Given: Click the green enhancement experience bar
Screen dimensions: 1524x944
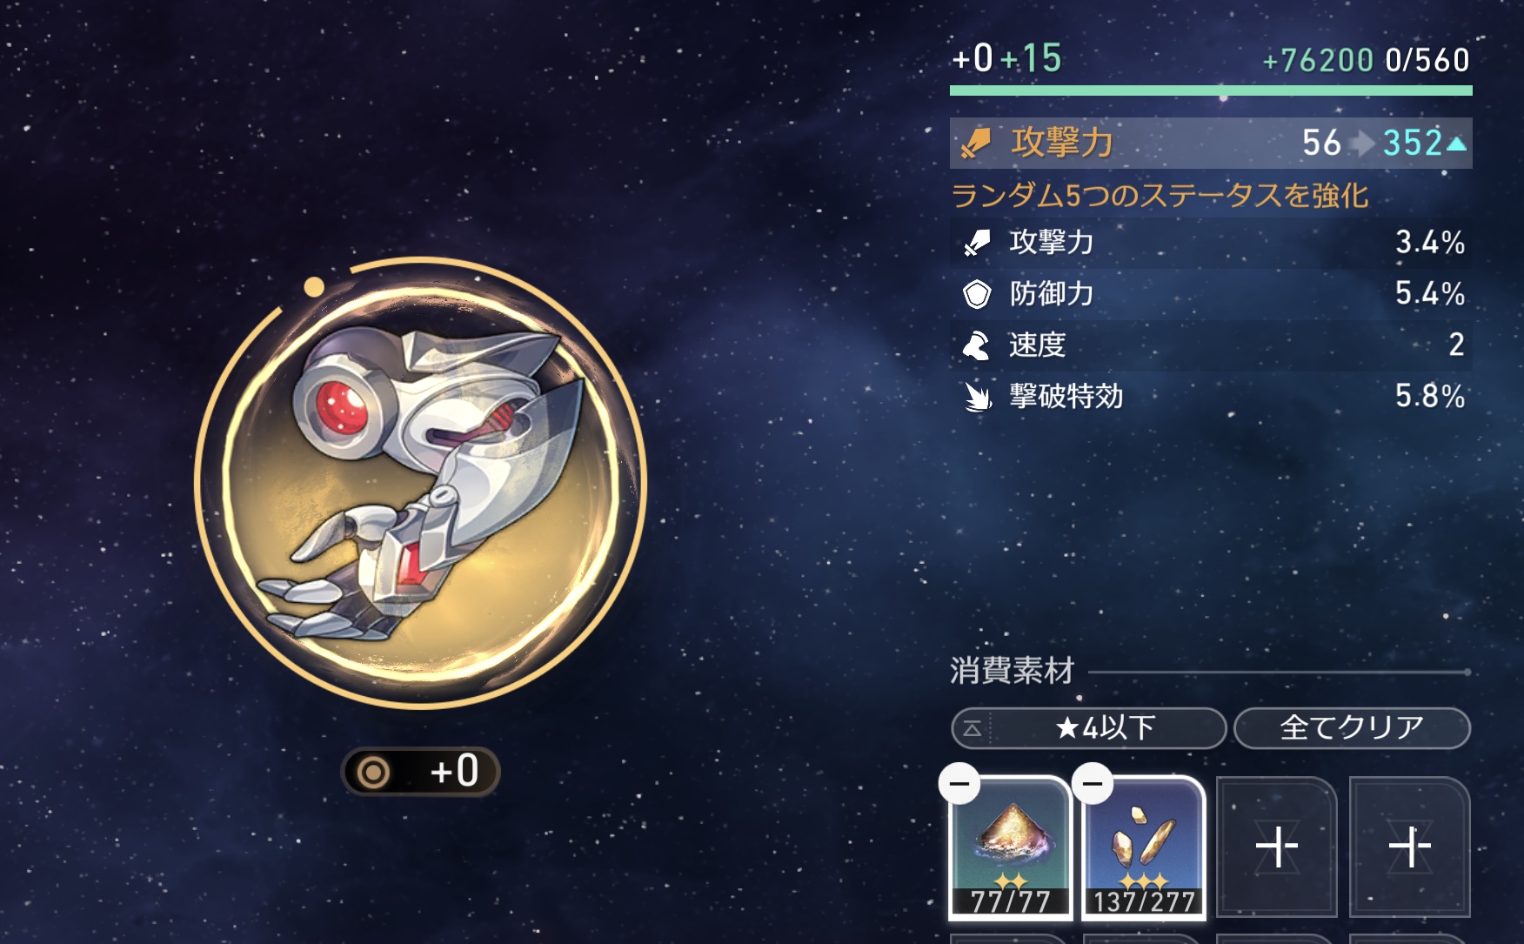Looking at the screenshot, I should [x=1211, y=90].
